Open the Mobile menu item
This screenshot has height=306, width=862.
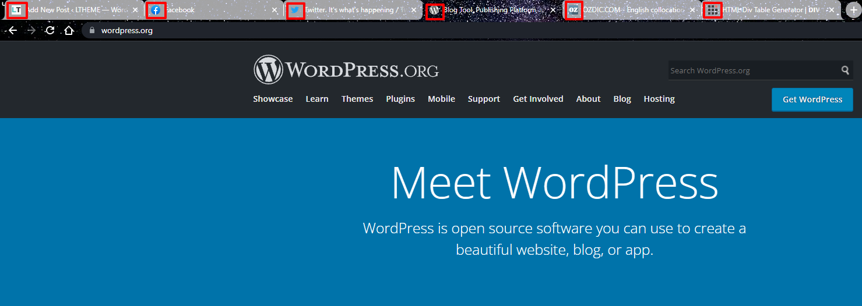point(441,99)
